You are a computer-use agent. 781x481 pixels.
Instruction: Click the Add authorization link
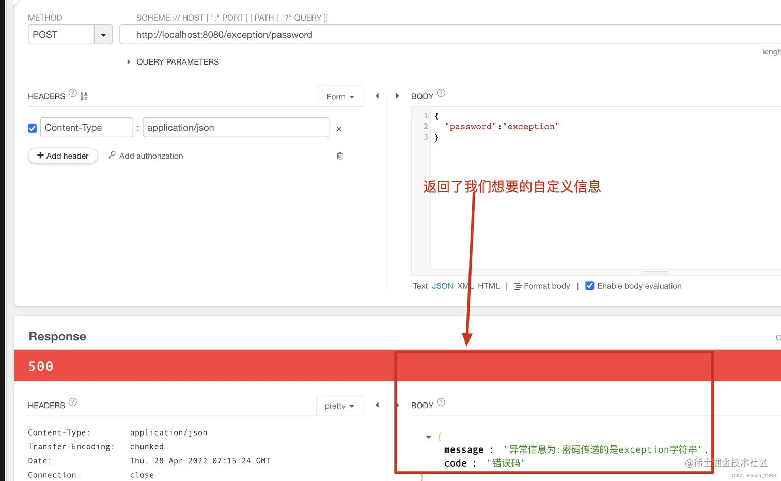(x=146, y=156)
